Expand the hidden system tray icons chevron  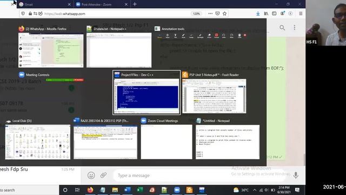point(255,190)
